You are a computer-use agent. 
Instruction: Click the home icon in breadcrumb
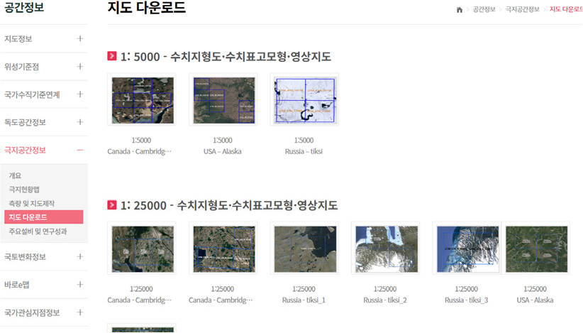pyautogui.click(x=459, y=10)
